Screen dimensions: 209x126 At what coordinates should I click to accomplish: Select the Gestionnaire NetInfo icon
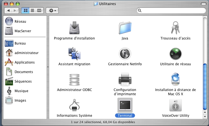[125, 54]
